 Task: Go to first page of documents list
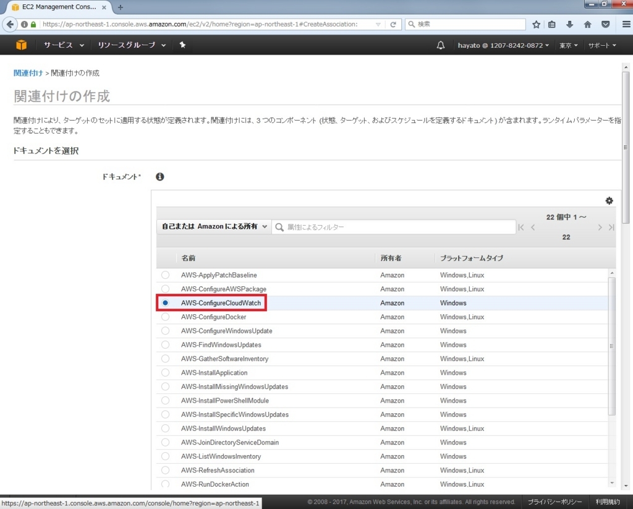[521, 228]
